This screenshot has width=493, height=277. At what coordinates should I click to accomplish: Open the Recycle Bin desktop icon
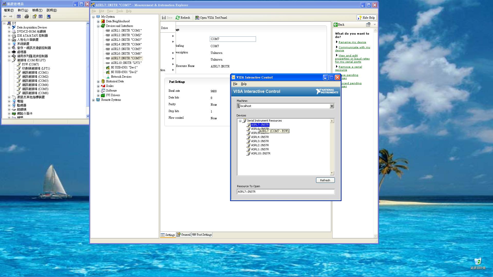pyautogui.click(x=478, y=263)
